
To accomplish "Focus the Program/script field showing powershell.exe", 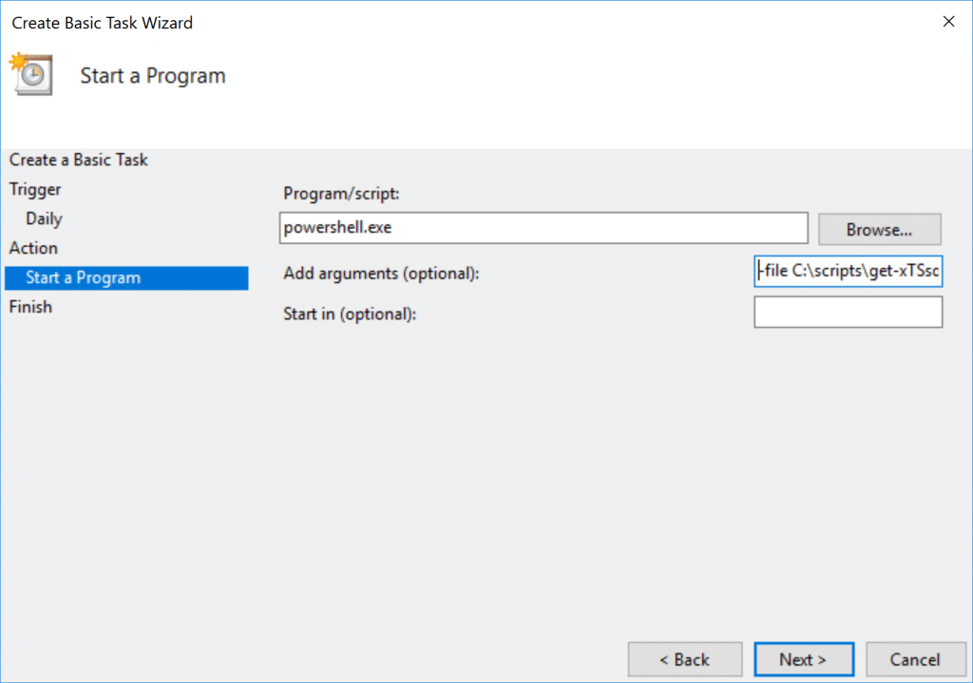I will pos(544,228).
